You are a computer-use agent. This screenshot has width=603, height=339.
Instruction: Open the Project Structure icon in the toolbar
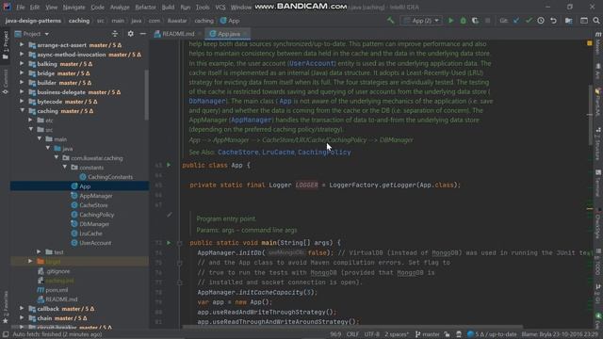pyautogui.click(x=568, y=21)
